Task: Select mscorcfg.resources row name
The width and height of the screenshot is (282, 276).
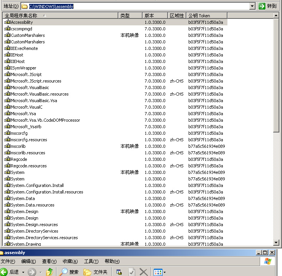Action: [29, 140]
